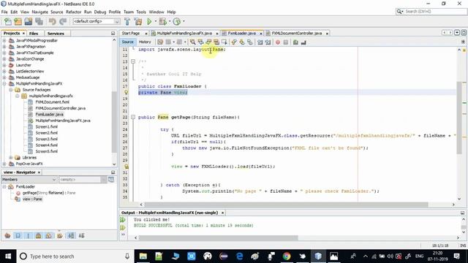
Task: Run the project with green play icon
Action: click(x=149, y=21)
